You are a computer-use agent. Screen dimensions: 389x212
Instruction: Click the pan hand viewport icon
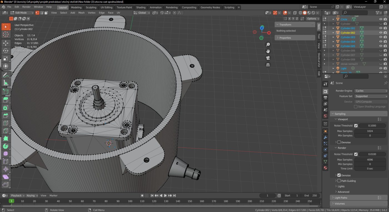(268, 51)
